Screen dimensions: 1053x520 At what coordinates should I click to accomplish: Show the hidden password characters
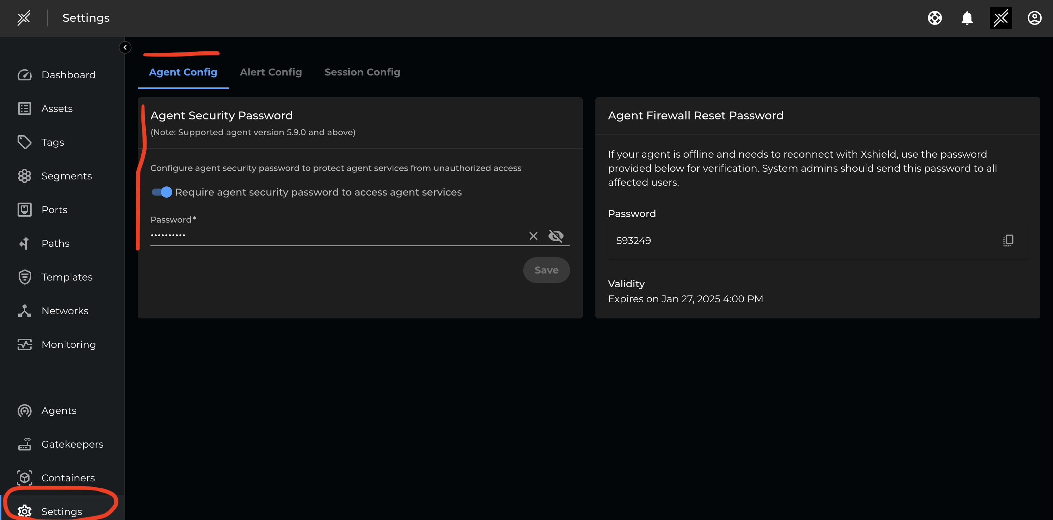(556, 236)
